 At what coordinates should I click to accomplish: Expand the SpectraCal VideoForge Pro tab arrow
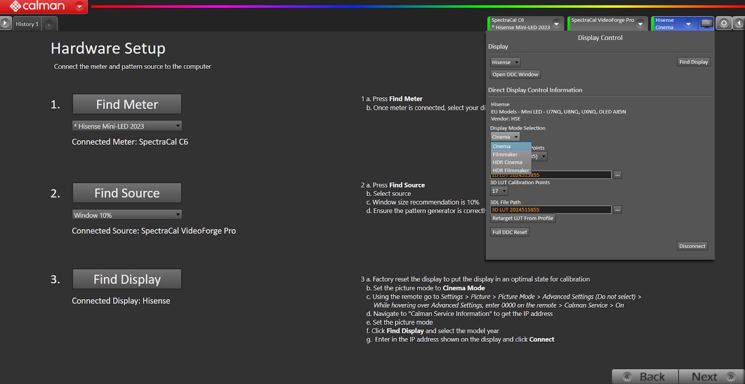tap(641, 24)
